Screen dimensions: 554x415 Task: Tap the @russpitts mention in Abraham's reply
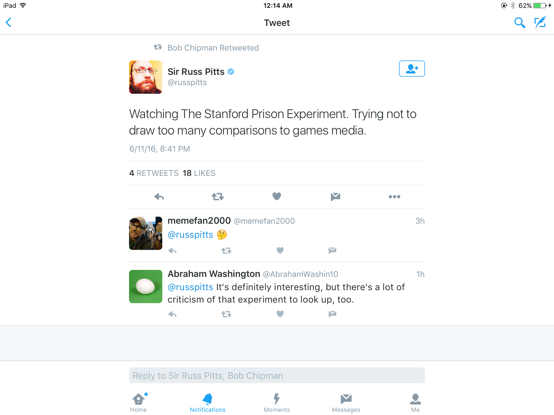pos(190,287)
